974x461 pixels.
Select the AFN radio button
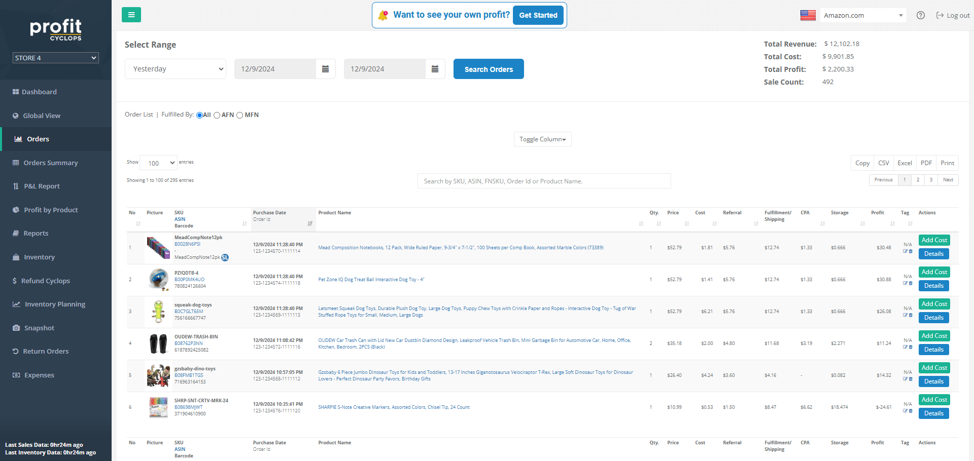217,115
